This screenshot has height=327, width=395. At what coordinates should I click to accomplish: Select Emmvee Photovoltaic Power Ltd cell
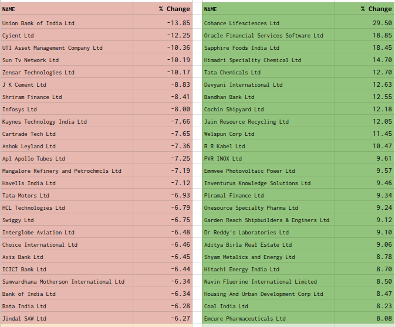pyautogui.click(x=268, y=171)
